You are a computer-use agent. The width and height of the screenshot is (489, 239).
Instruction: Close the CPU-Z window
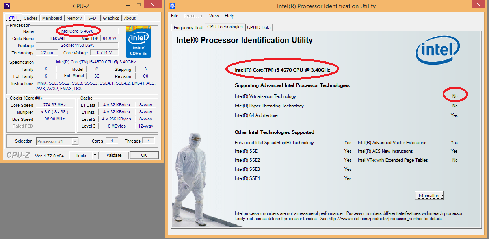[152, 5]
